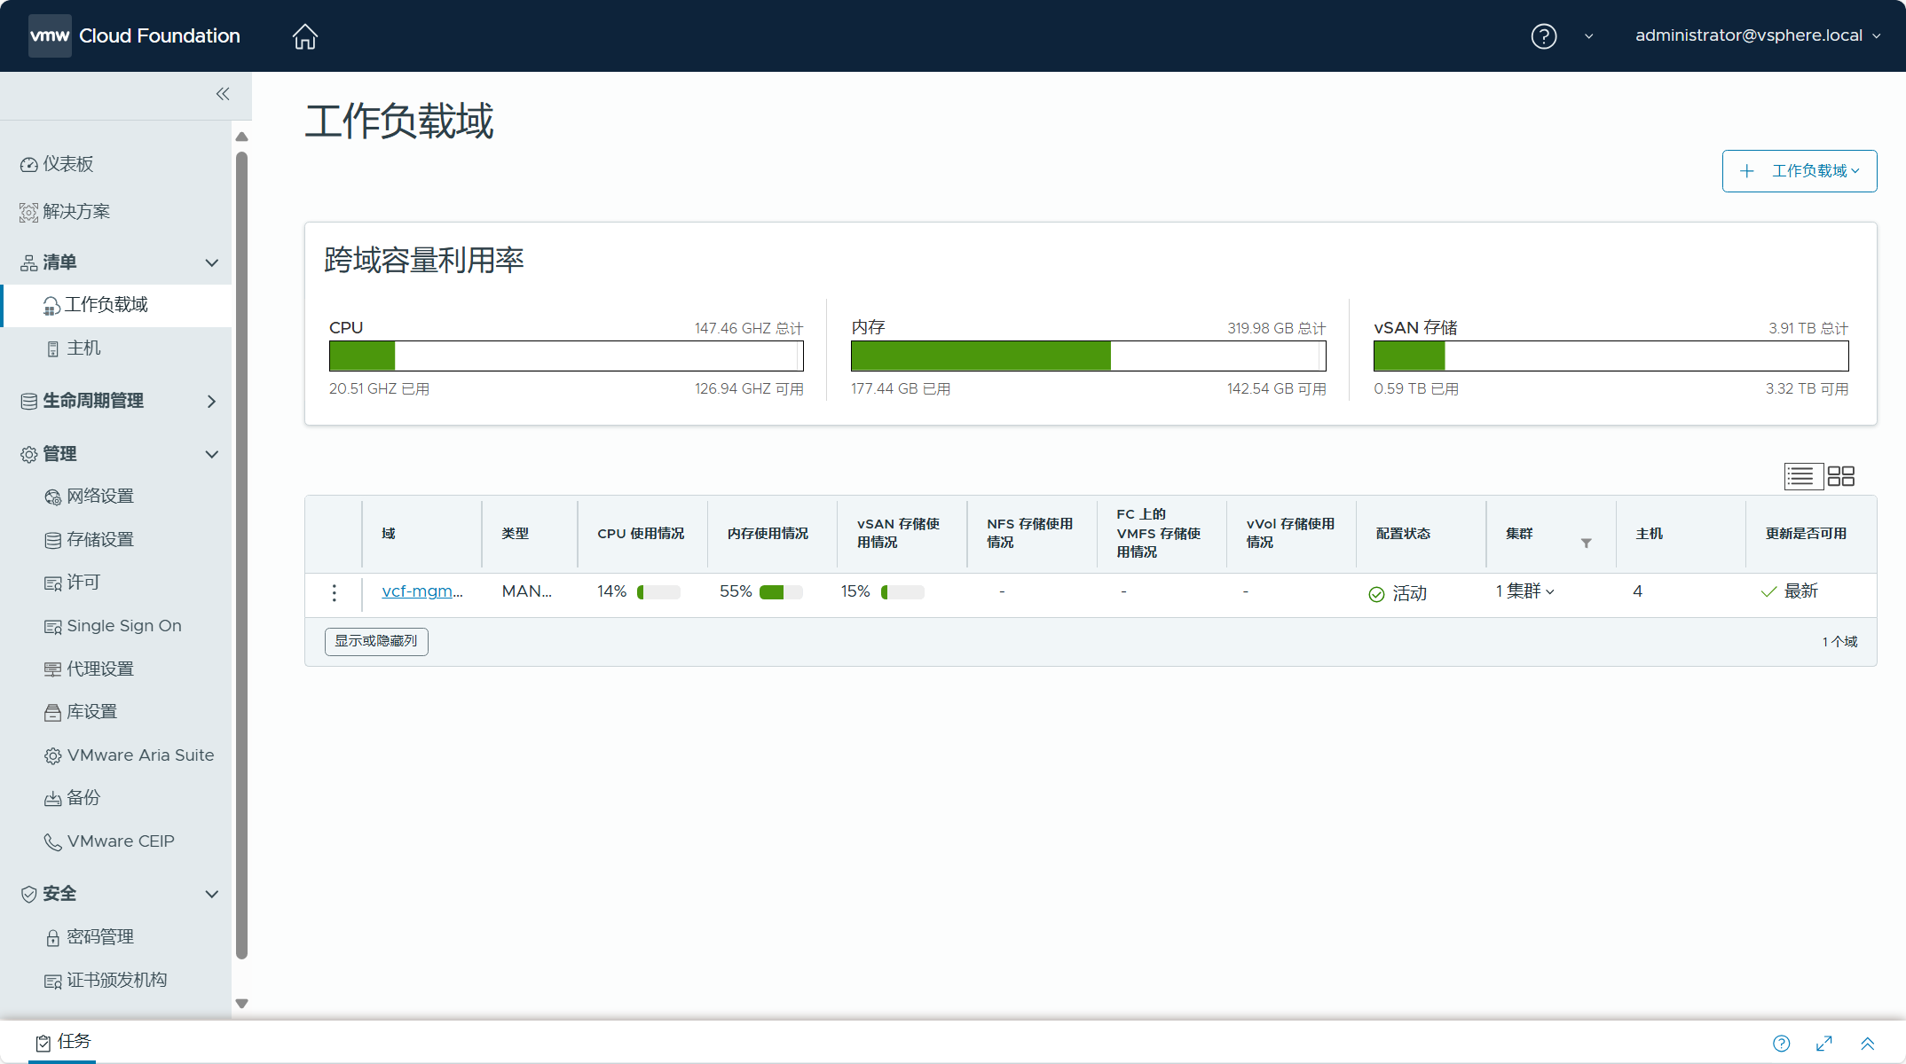Click the 最新 checkmark icon
The width and height of the screenshot is (1906, 1064).
[x=1768, y=591]
